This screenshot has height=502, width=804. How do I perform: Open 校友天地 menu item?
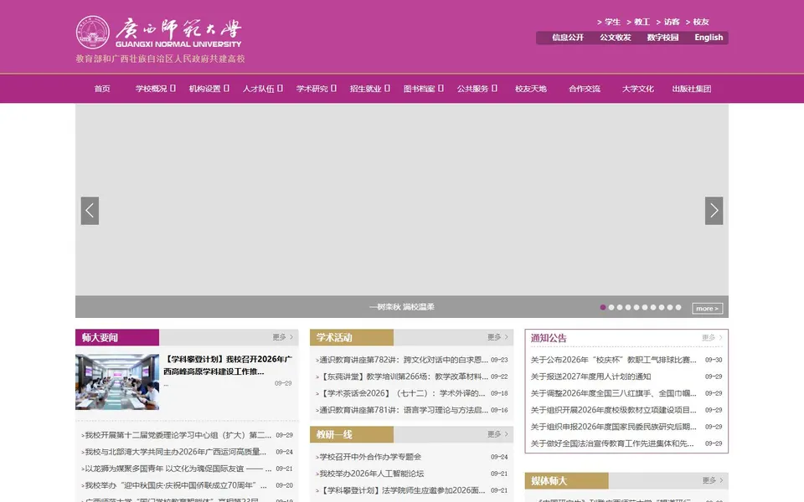(x=531, y=89)
